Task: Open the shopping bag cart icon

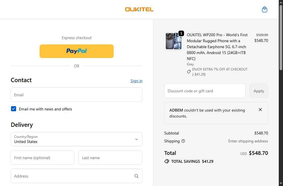Action: [x=264, y=9]
